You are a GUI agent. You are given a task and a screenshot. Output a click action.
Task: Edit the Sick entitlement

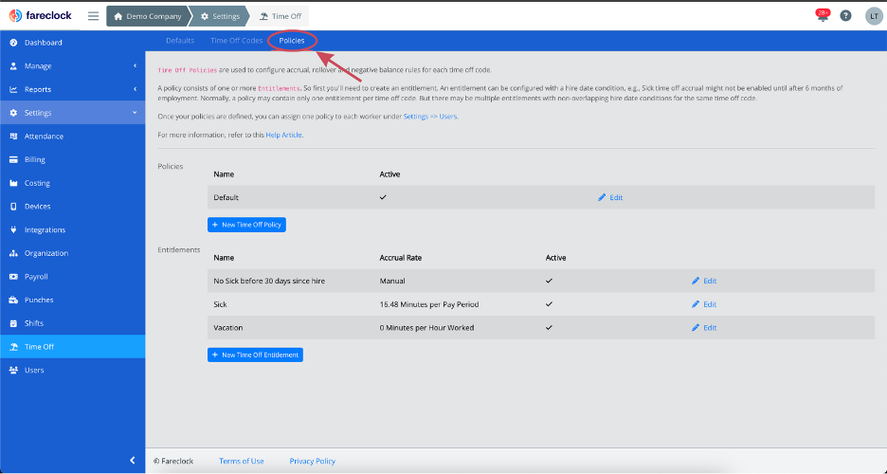(704, 304)
